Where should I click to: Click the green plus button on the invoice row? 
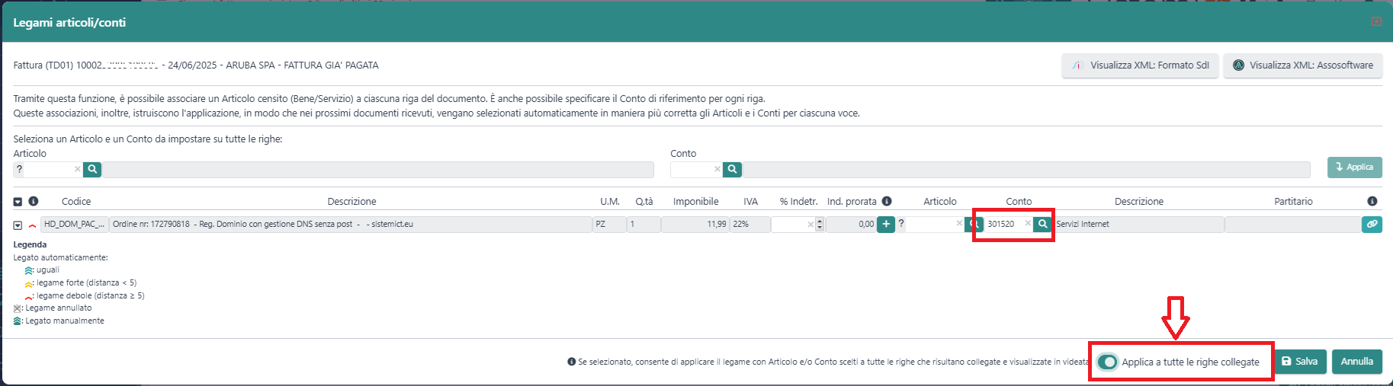pos(886,224)
